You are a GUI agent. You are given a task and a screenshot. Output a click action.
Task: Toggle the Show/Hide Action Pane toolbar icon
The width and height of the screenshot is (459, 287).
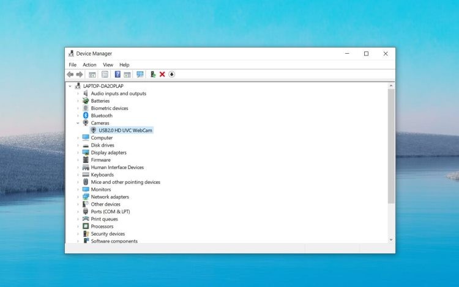click(127, 74)
